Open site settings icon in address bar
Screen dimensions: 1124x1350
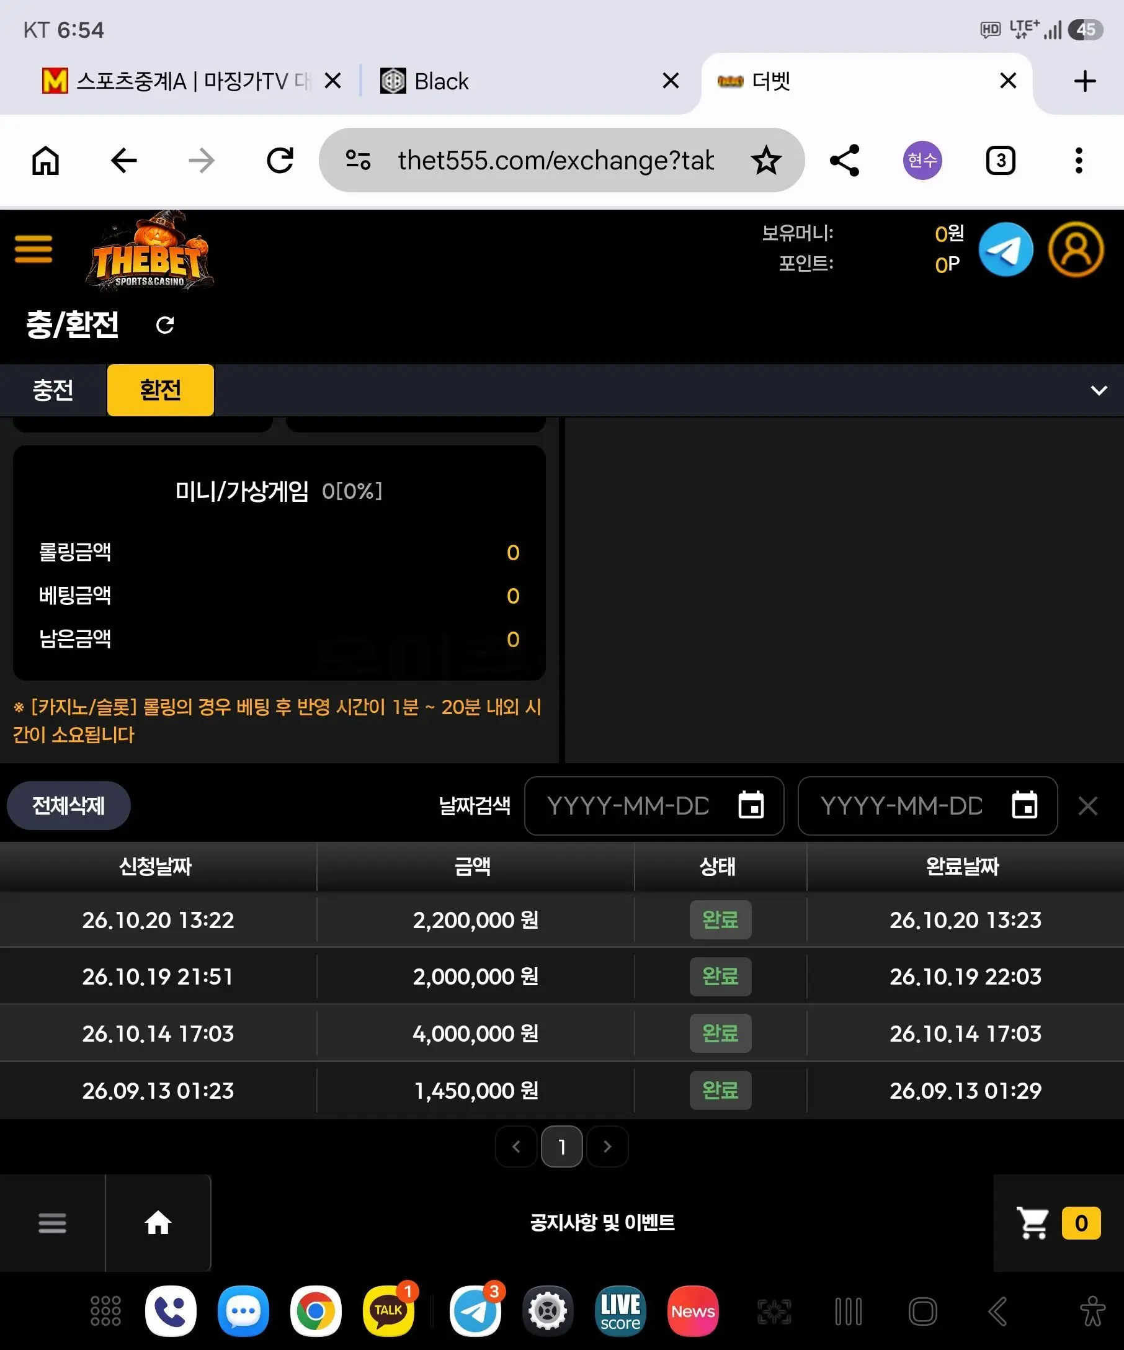(x=358, y=160)
